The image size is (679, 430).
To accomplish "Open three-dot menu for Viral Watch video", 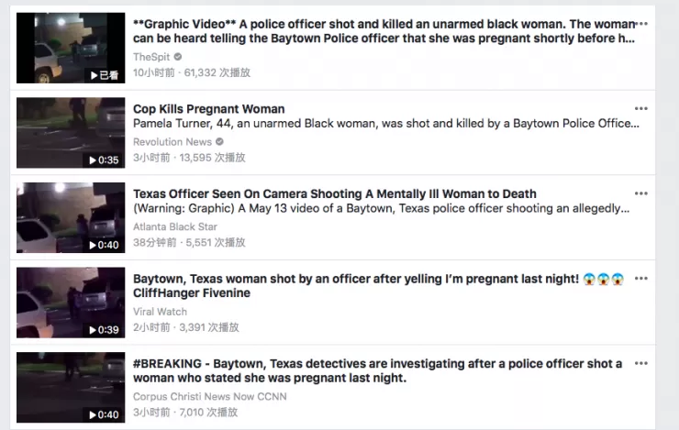I will point(640,278).
